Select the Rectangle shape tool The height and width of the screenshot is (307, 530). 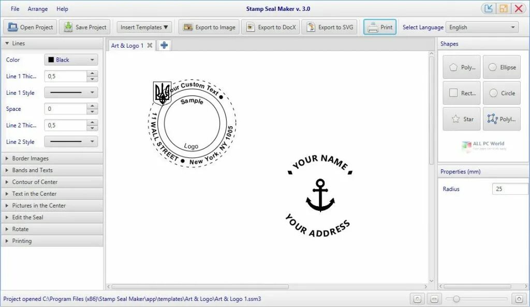click(461, 93)
